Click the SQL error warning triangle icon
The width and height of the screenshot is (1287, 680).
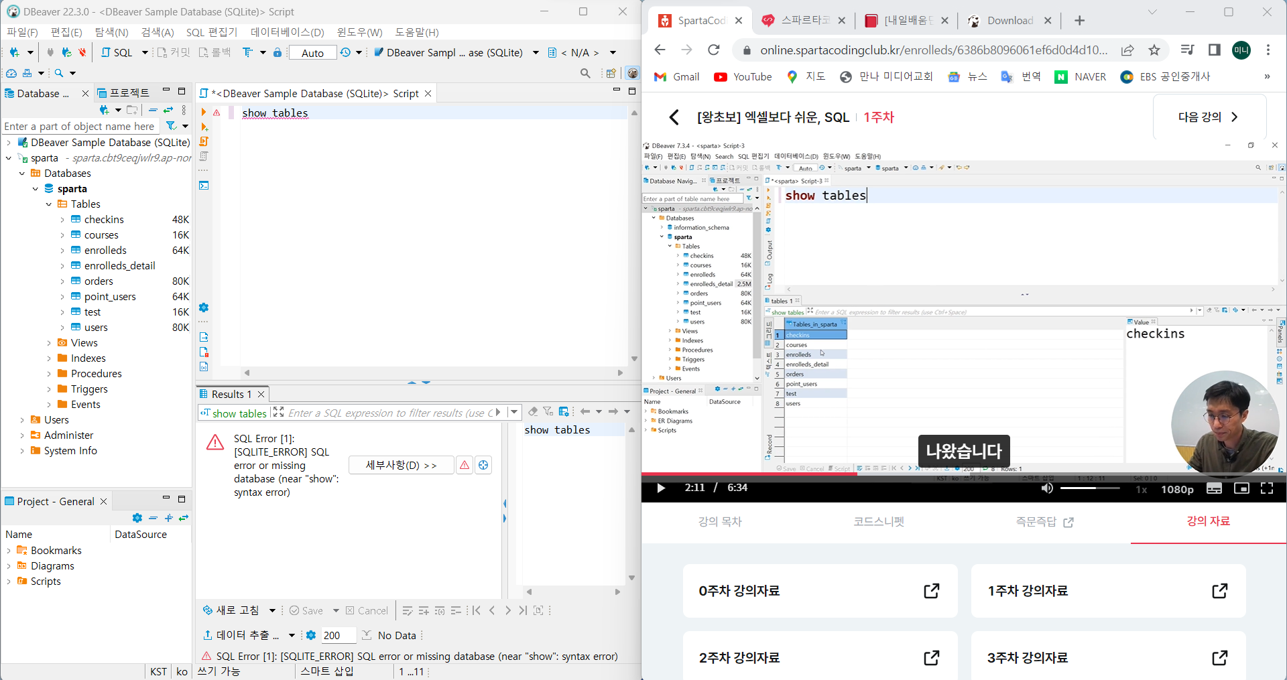click(215, 442)
